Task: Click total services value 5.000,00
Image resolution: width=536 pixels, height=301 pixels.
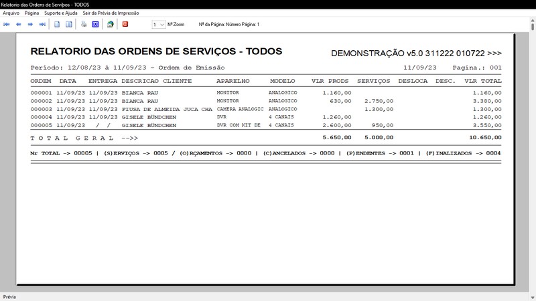Action: point(379,138)
